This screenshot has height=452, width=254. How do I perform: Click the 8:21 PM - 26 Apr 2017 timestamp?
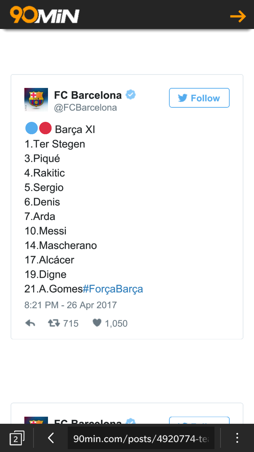pyautogui.click(x=71, y=305)
